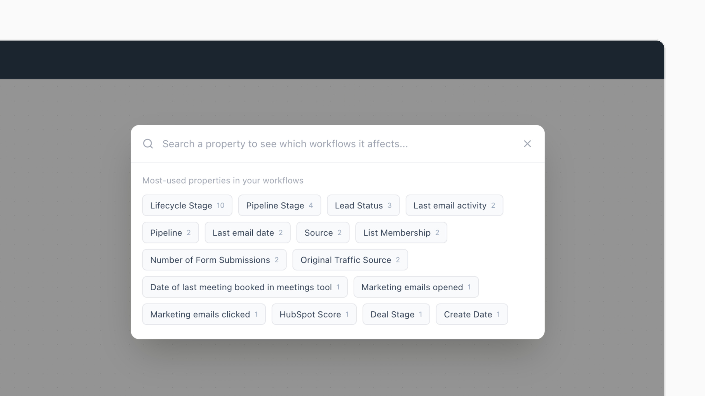705x396 pixels.
Task: Pick the Lead Status chip
Action: tap(363, 205)
